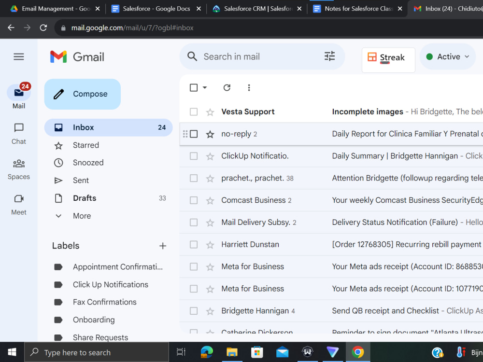Open the Snoozed folder
Viewport: 483px width, 362px height.
point(108,163)
